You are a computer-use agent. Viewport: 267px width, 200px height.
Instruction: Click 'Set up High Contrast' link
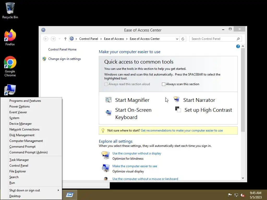coord(208,110)
